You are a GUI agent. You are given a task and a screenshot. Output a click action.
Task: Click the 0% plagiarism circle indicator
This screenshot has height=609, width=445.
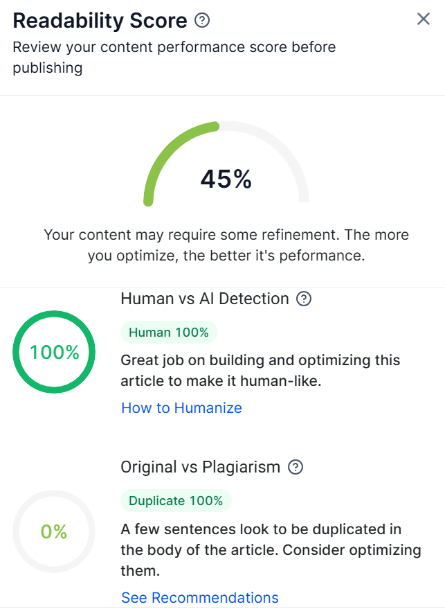54,532
